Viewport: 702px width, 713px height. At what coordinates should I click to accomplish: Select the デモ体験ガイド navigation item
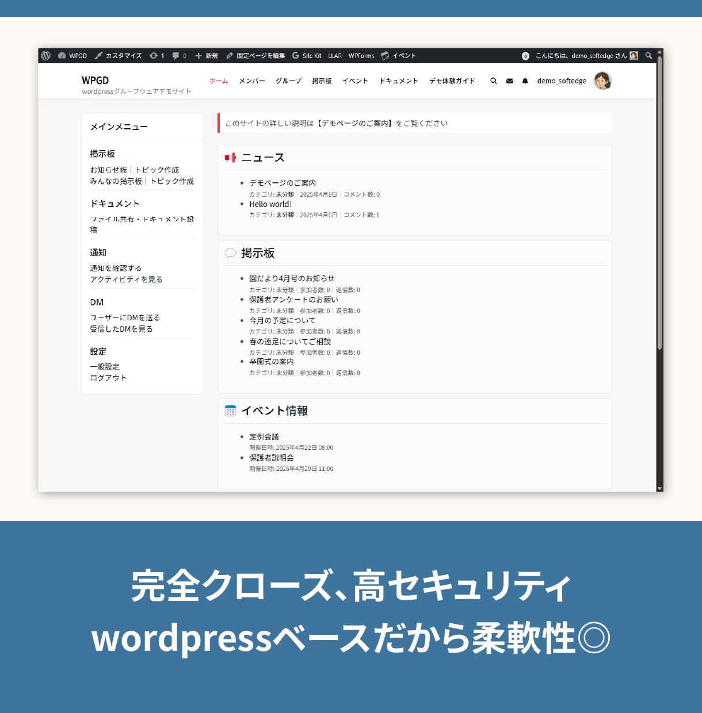[452, 81]
